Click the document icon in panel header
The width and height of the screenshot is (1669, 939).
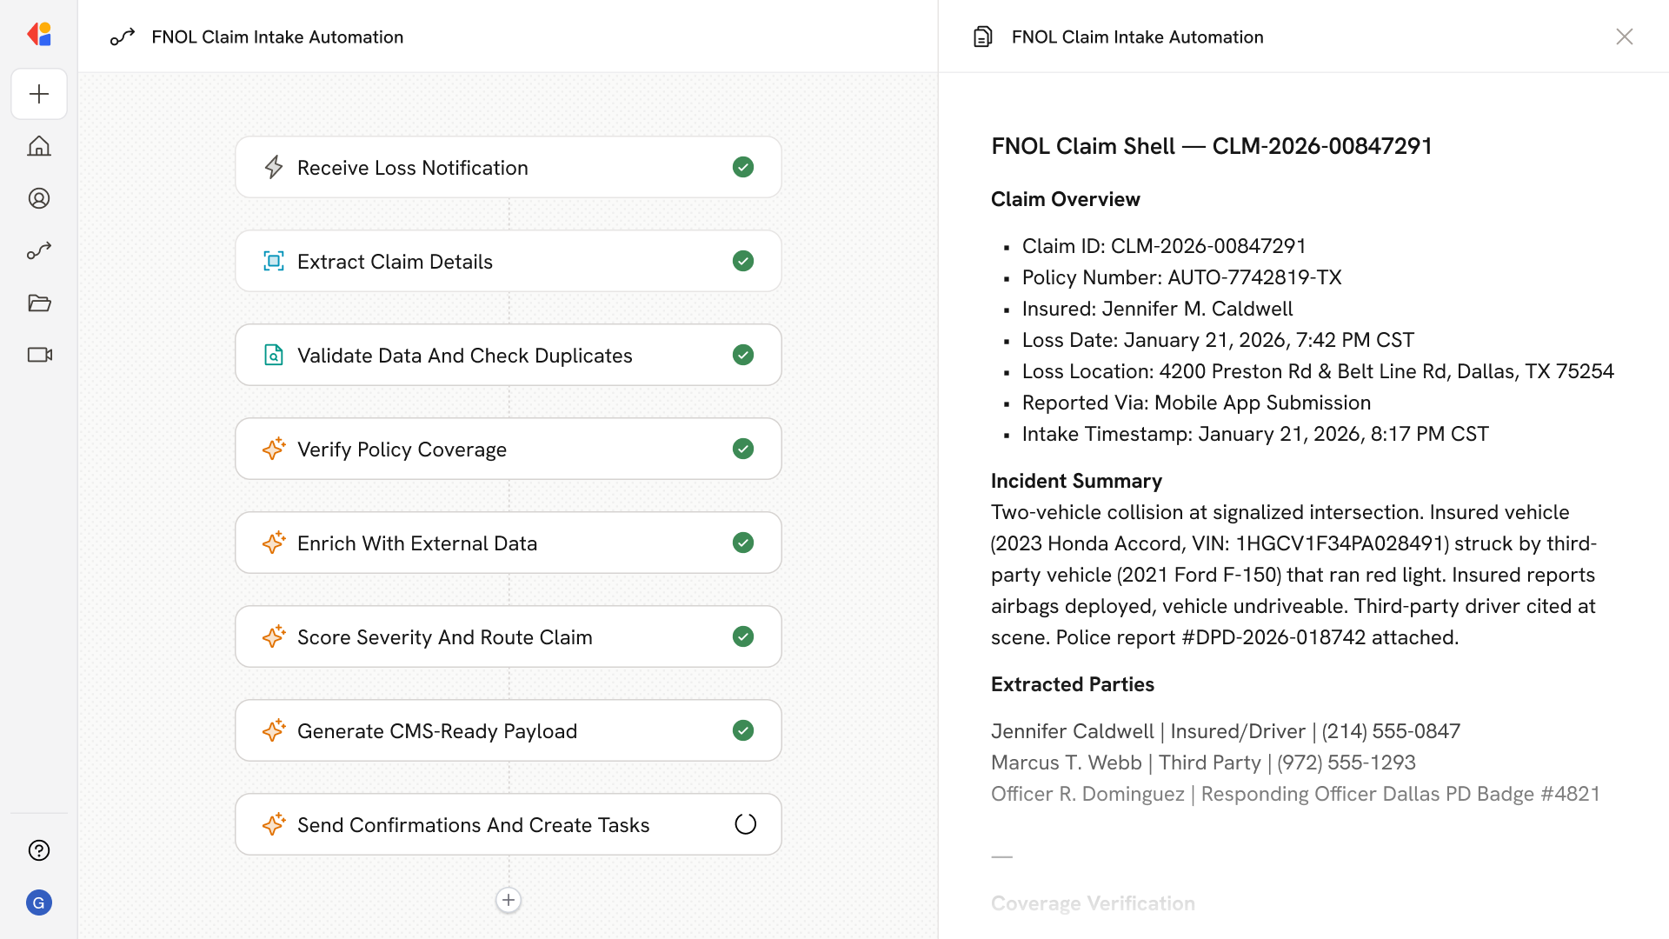tap(982, 37)
